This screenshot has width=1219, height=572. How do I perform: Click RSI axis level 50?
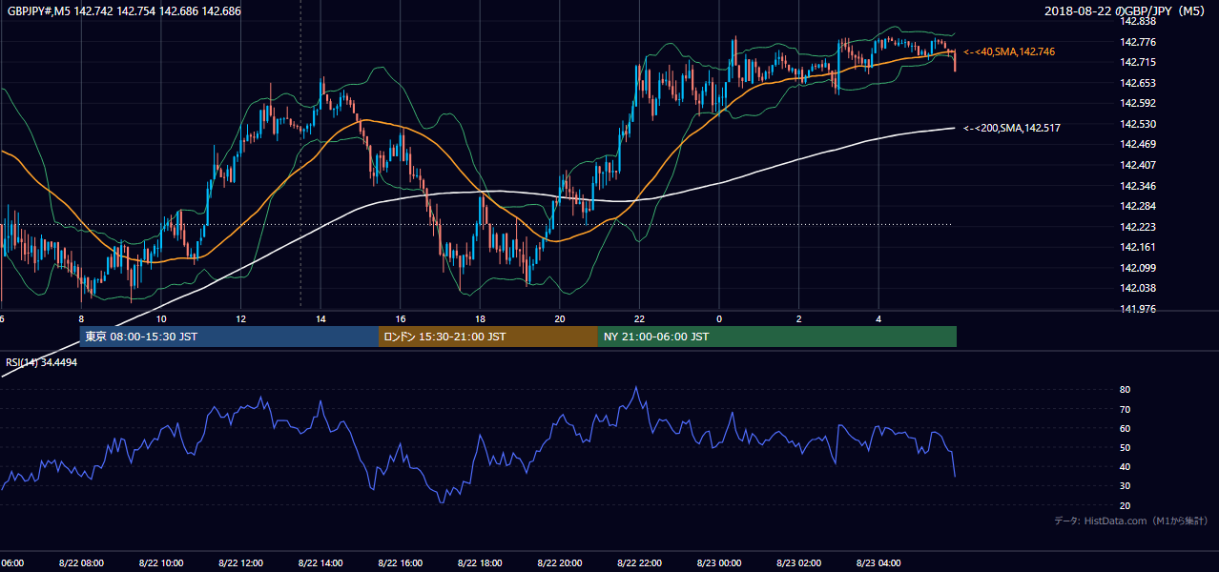(1126, 447)
